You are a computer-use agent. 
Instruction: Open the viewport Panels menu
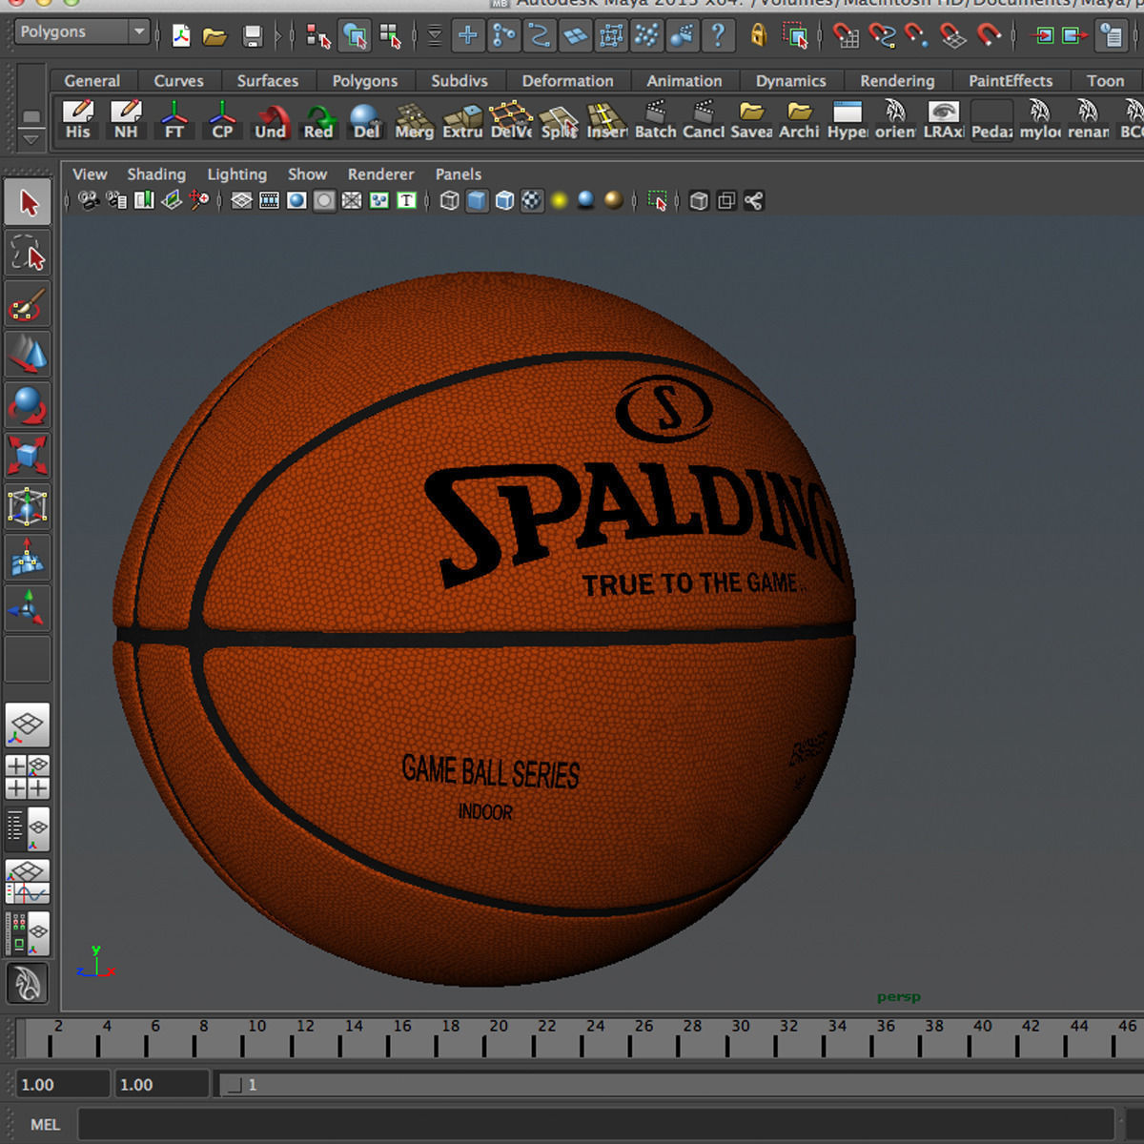point(459,174)
